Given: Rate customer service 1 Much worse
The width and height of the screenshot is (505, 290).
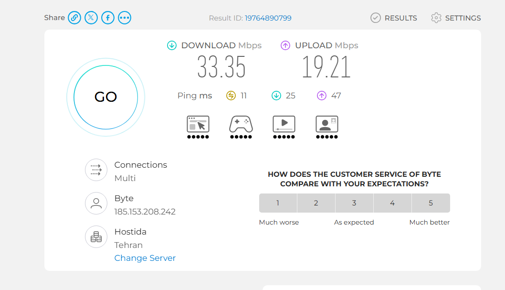Looking at the screenshot, I should coord(278,203).
